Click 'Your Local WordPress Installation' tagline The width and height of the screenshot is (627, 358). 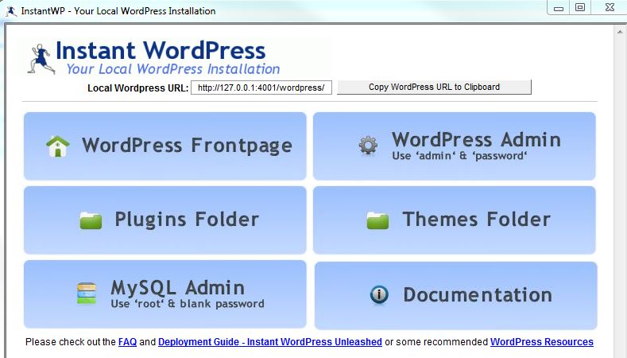(x=173, y=69)
